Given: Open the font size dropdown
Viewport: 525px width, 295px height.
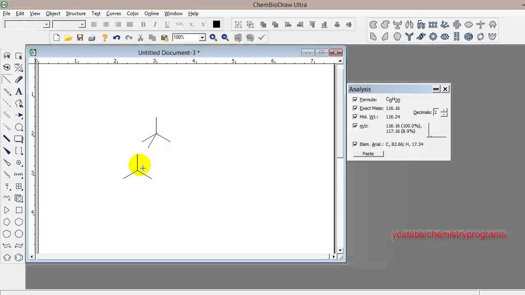Looking at the screenshot, I should coord(82,25).
